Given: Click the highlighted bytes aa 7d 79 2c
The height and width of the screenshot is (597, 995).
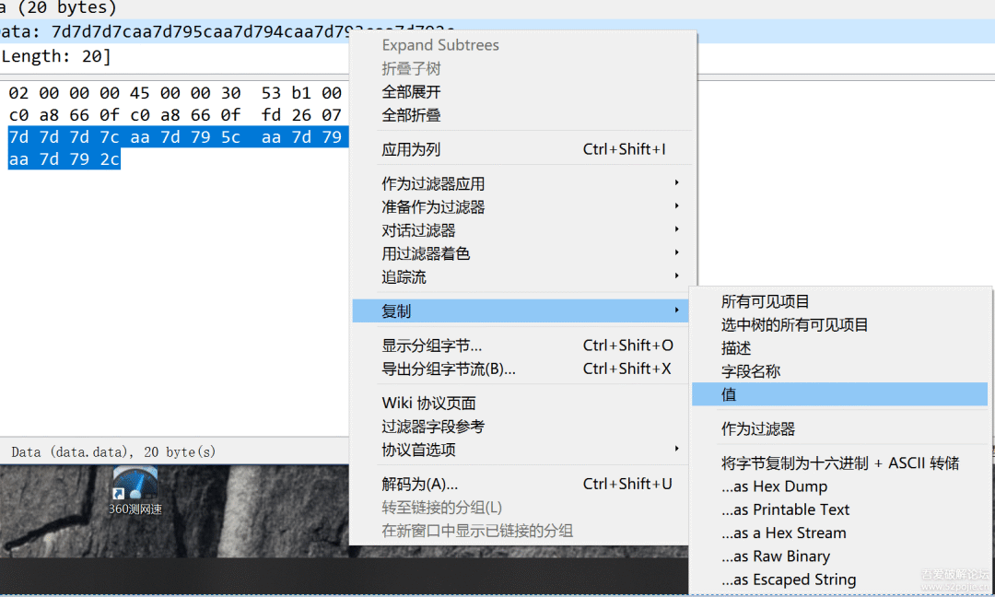Looking at the screenshot, I should click(64, 159).
